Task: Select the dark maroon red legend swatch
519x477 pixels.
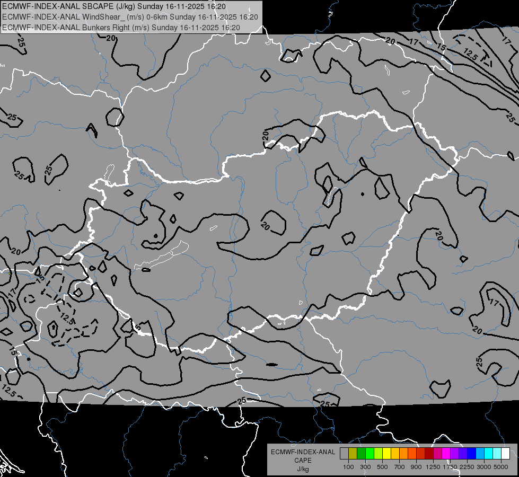Action: 429,454
